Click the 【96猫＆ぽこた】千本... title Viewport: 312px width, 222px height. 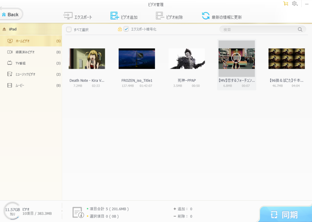[x=286, y=80]
